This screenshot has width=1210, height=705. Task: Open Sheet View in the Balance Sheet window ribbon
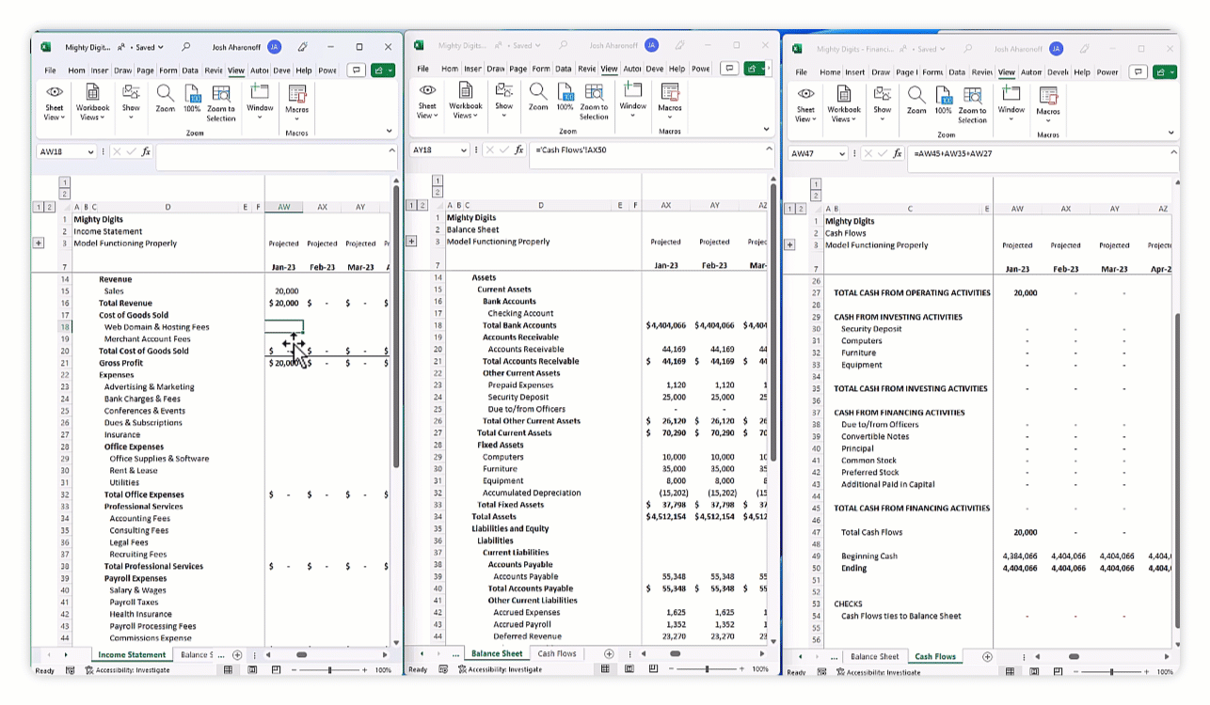click(x=427, y=100)
